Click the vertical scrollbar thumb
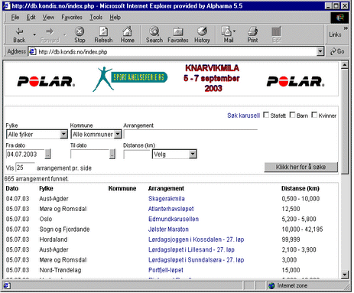 [x=345, y=121]
